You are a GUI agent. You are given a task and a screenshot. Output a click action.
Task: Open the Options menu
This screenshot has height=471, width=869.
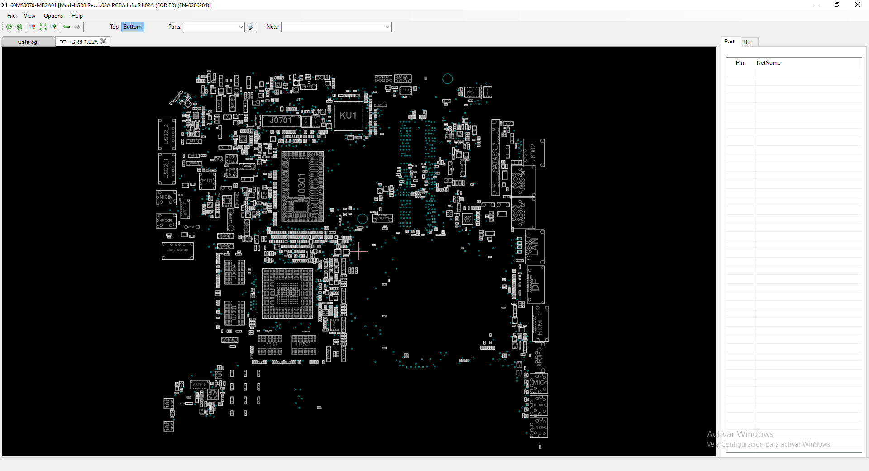(53, 16)
